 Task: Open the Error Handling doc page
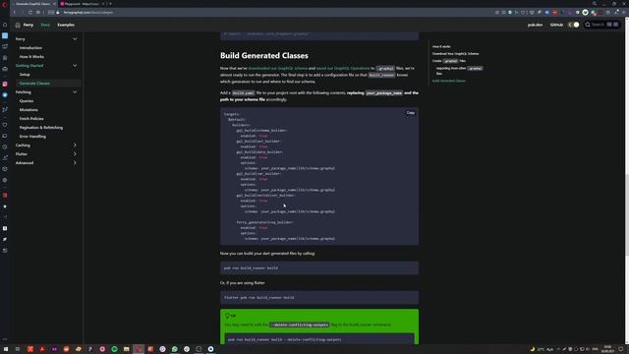[32, 136]
